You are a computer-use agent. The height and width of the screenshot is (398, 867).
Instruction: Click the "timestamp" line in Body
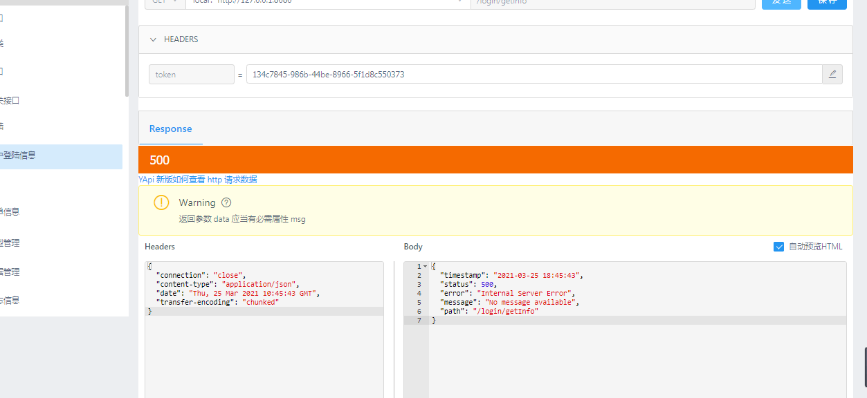(511, 275)
